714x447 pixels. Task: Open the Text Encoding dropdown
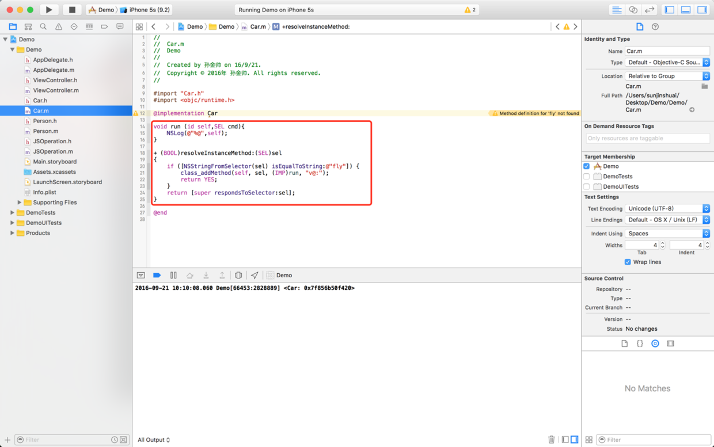[667, 209]
